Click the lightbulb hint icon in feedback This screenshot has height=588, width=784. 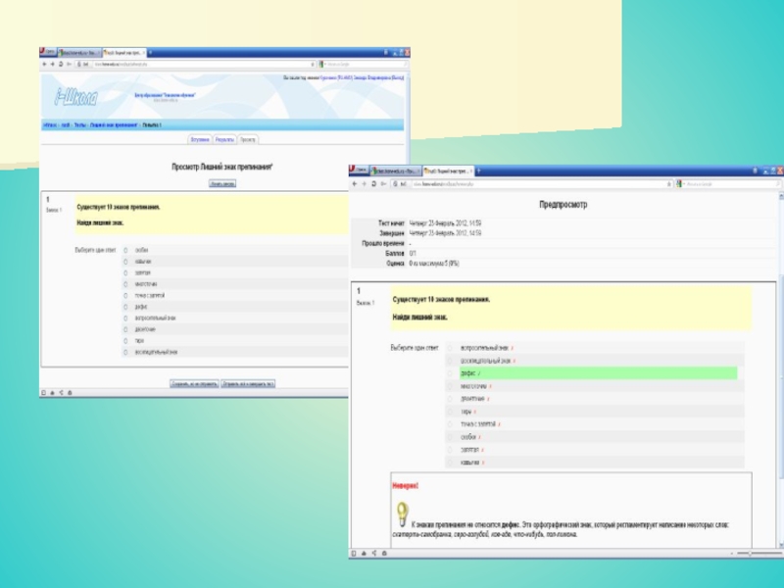[402, 514]
